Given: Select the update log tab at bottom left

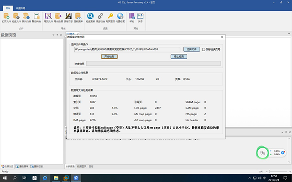Looking at the screenshot, I should click(x=37, y=166).
